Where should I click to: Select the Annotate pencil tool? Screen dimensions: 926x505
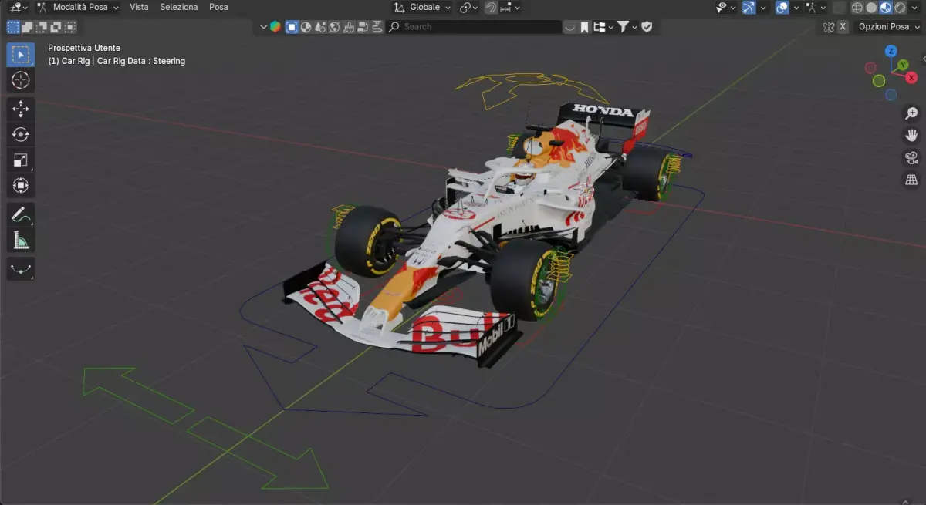(x=21, y=214)
